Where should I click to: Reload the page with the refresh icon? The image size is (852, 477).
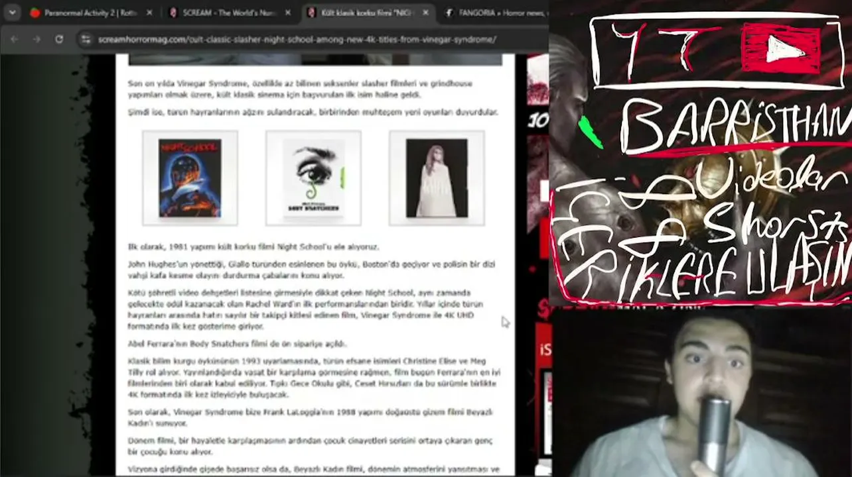pos(59,39)
